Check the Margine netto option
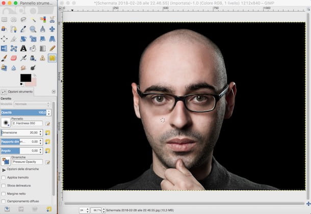Viewport: 311px width, 214px height. click(4, 194)
